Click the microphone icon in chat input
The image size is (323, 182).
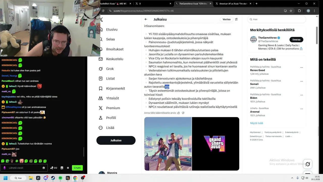click(5, 168)
